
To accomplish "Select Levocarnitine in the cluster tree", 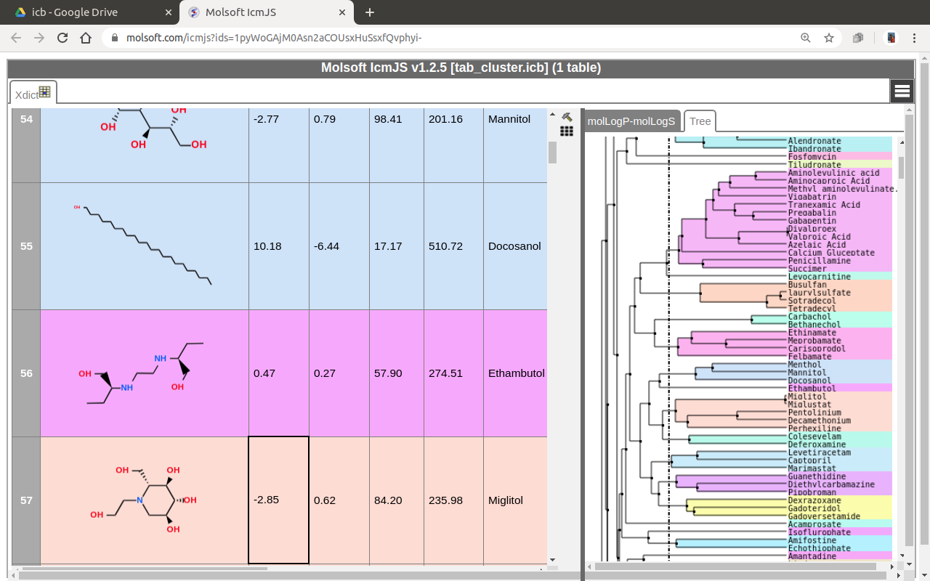I will coord(819,277).
